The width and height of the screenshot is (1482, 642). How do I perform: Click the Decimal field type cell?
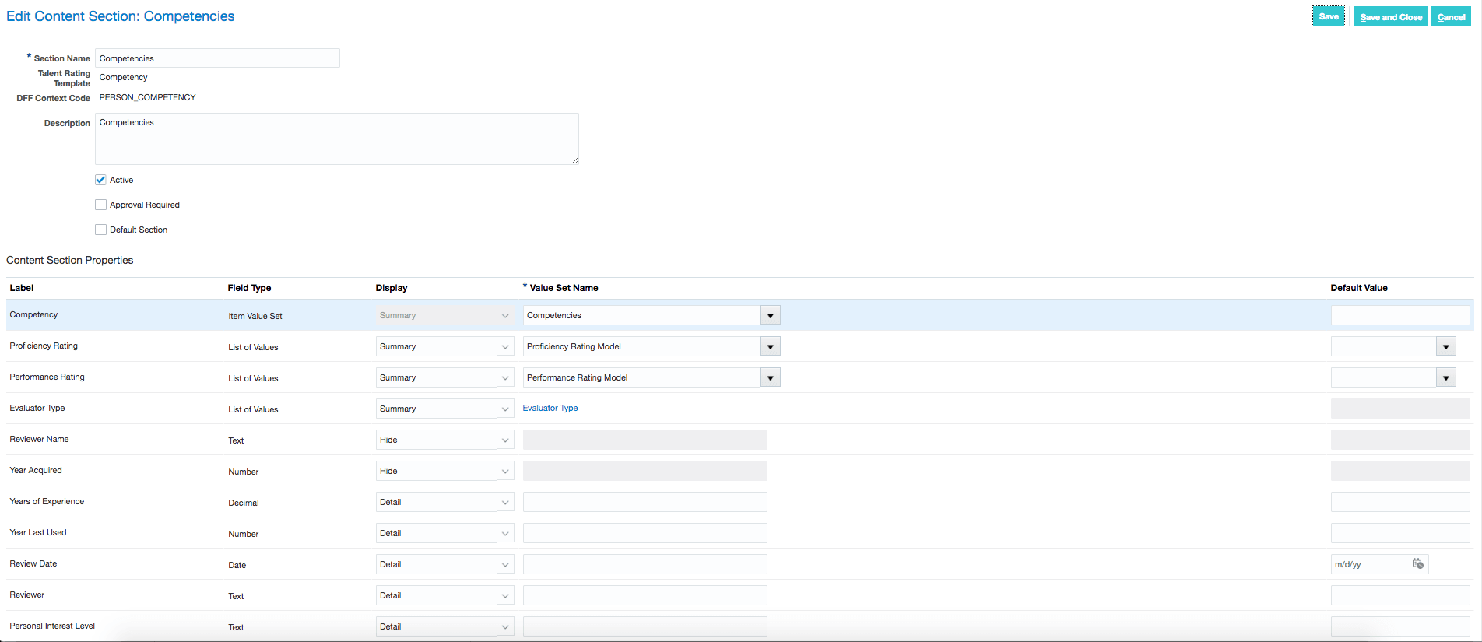[244, 503]
